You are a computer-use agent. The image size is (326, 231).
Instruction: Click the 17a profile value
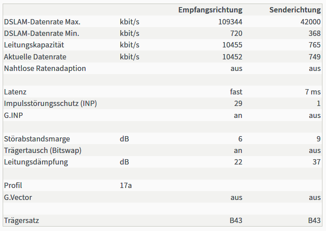coord(126,185)
